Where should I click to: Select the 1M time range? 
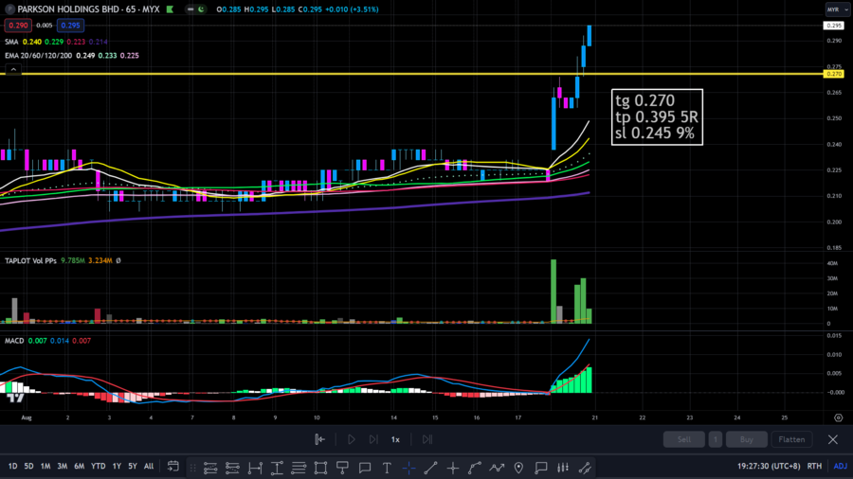45,467
